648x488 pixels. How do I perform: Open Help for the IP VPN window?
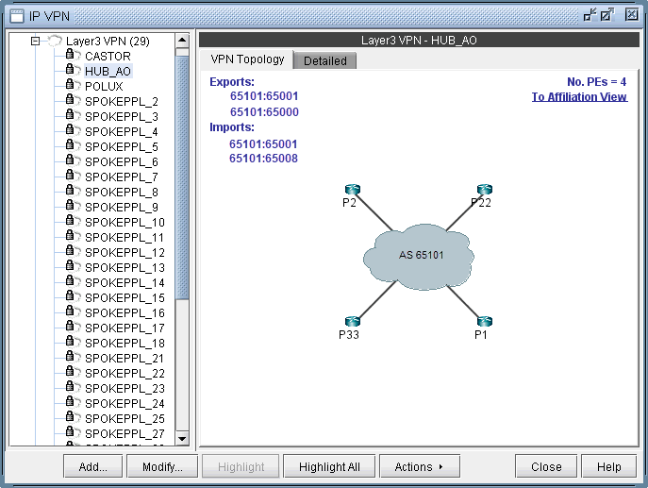(609, 466)
